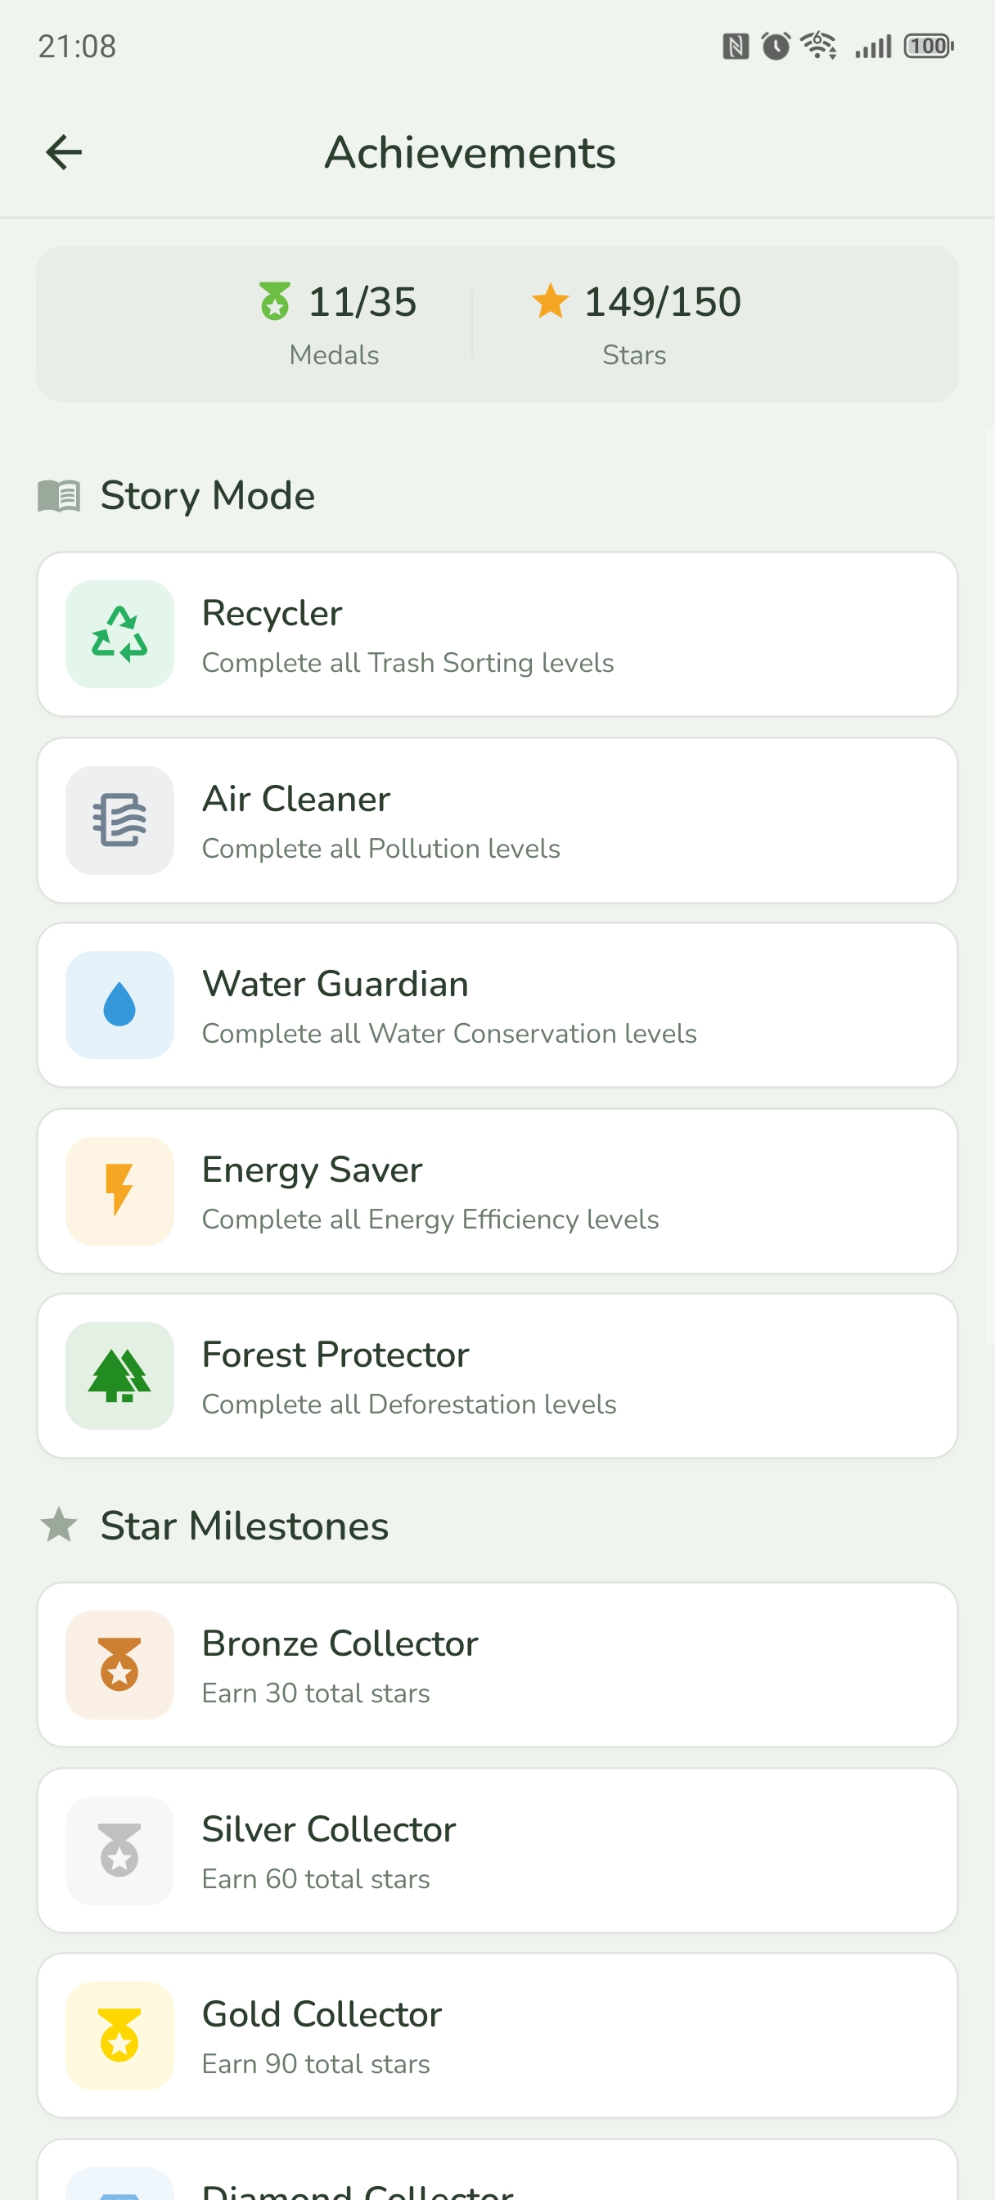Open the Recycler achievement title
995x2200 pixels.
click(x=272, y=613)
